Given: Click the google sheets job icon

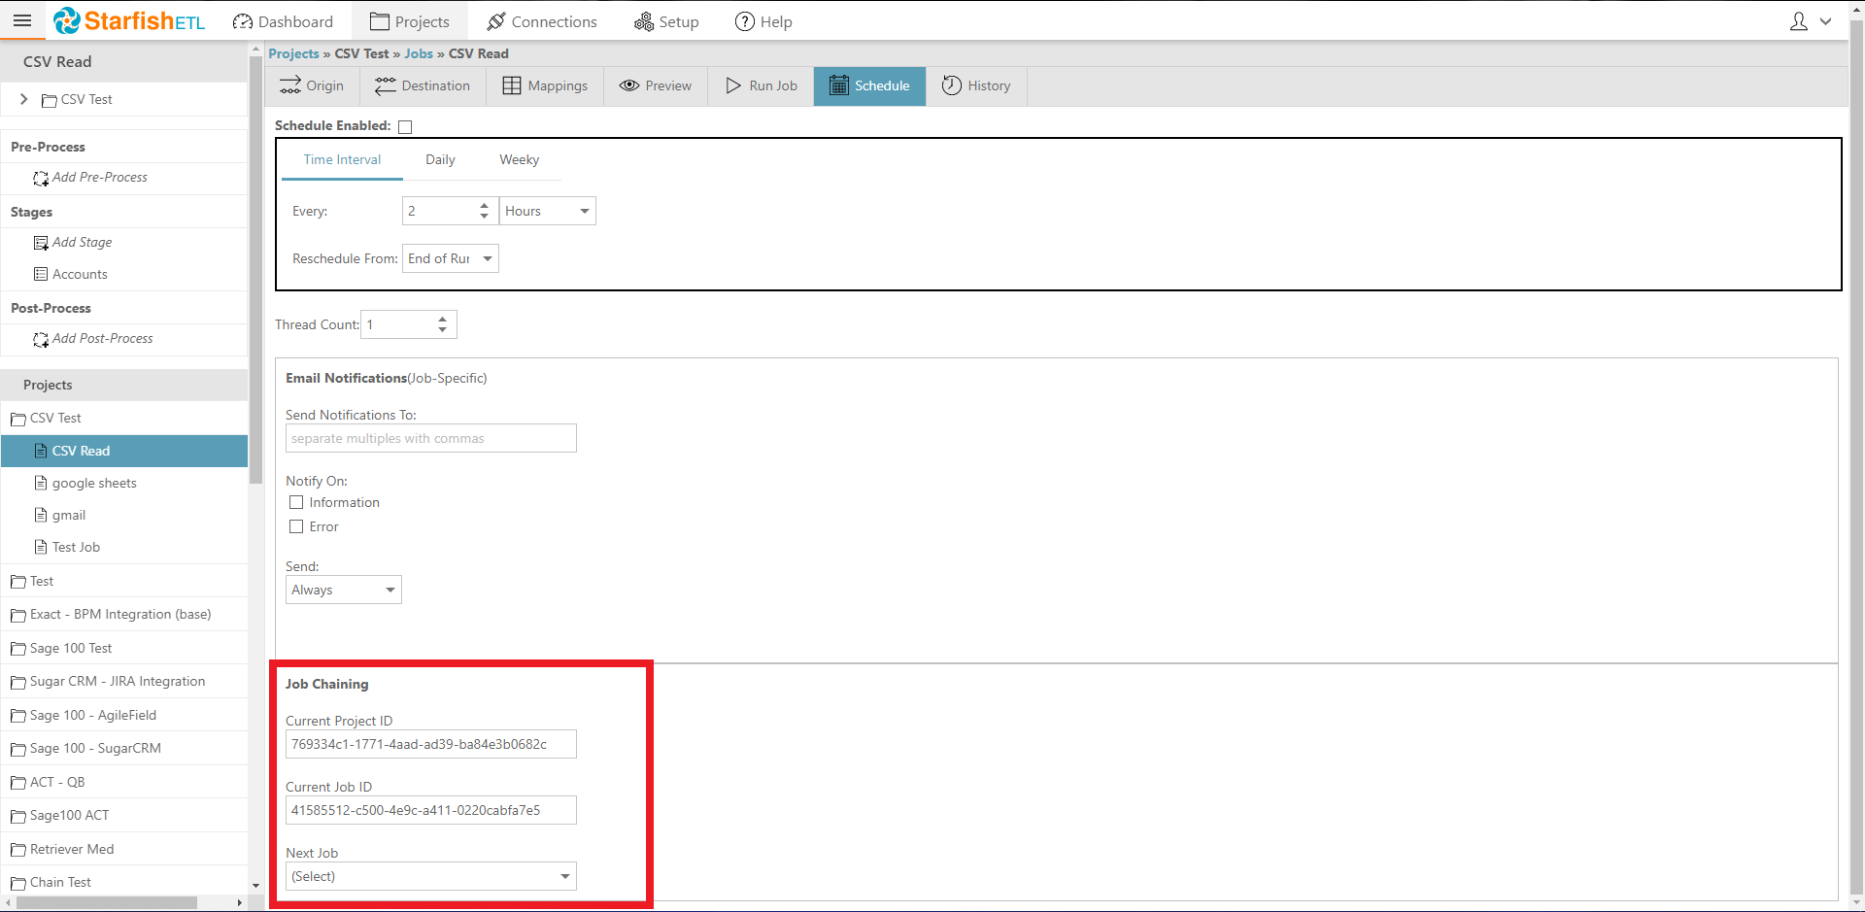Looking at the screenshot, I should point(41,483).
